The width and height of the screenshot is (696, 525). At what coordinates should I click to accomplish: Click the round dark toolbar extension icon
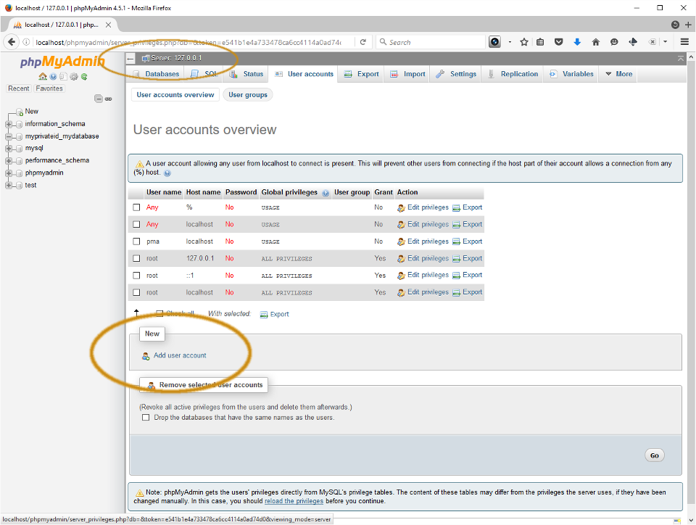pyautogui.click(x=494, y=42)
